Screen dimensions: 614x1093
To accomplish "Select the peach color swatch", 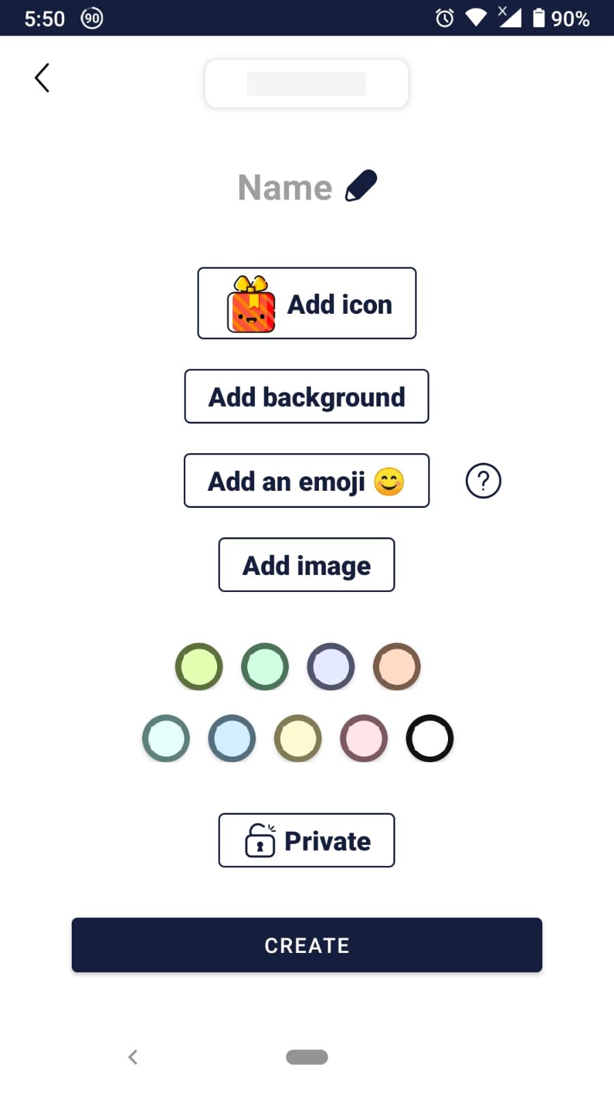I will point(397,666).
